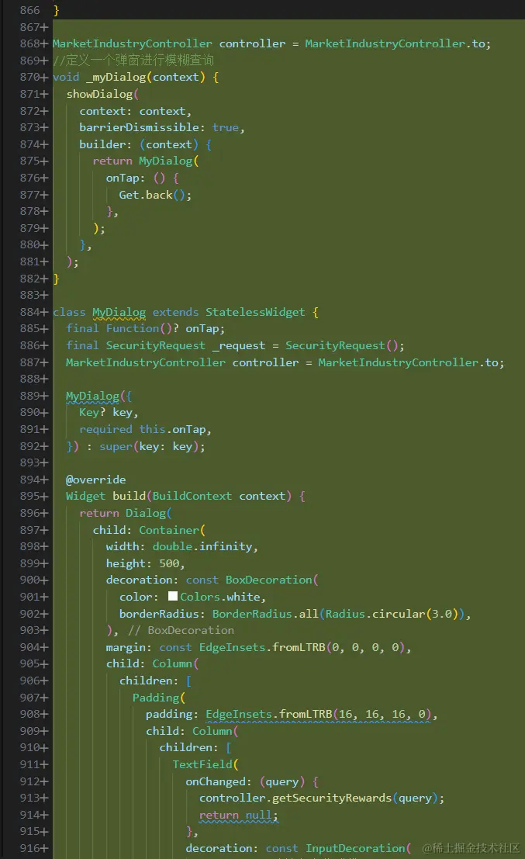Click the white color swatch before Colors.white
Screen dimensions: 525x859
[x=173, y=596]
